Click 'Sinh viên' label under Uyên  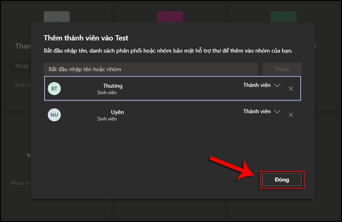(x=107, y=119)
